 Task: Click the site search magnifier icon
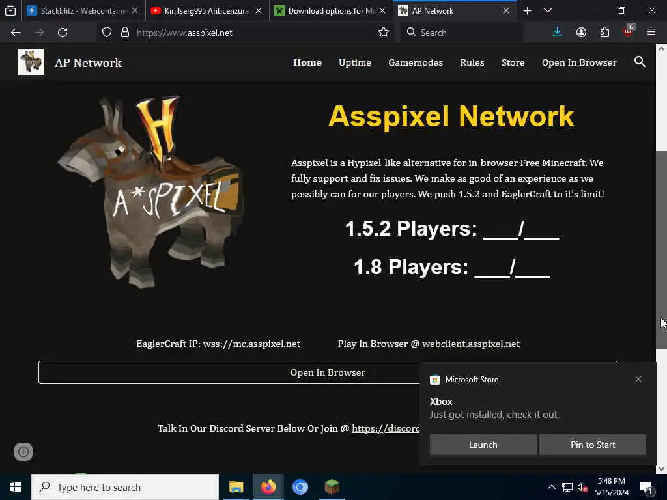coord(640,62)
